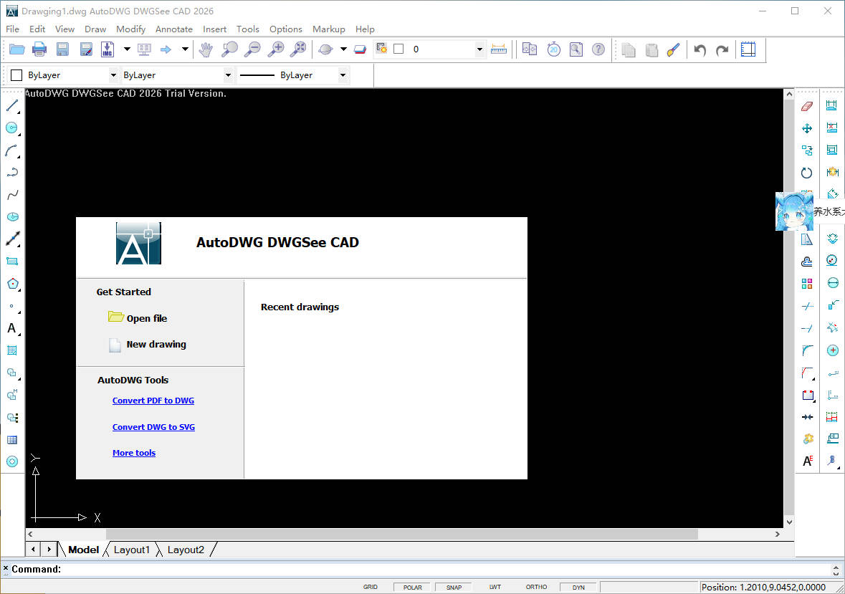Click the Open folder icon in toolbar
The image size is (845, 594).
click(x=16, y=49)
